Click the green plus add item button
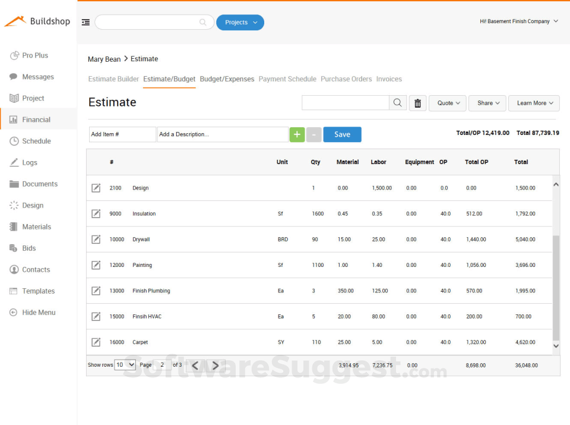 [x=297, y=134]
